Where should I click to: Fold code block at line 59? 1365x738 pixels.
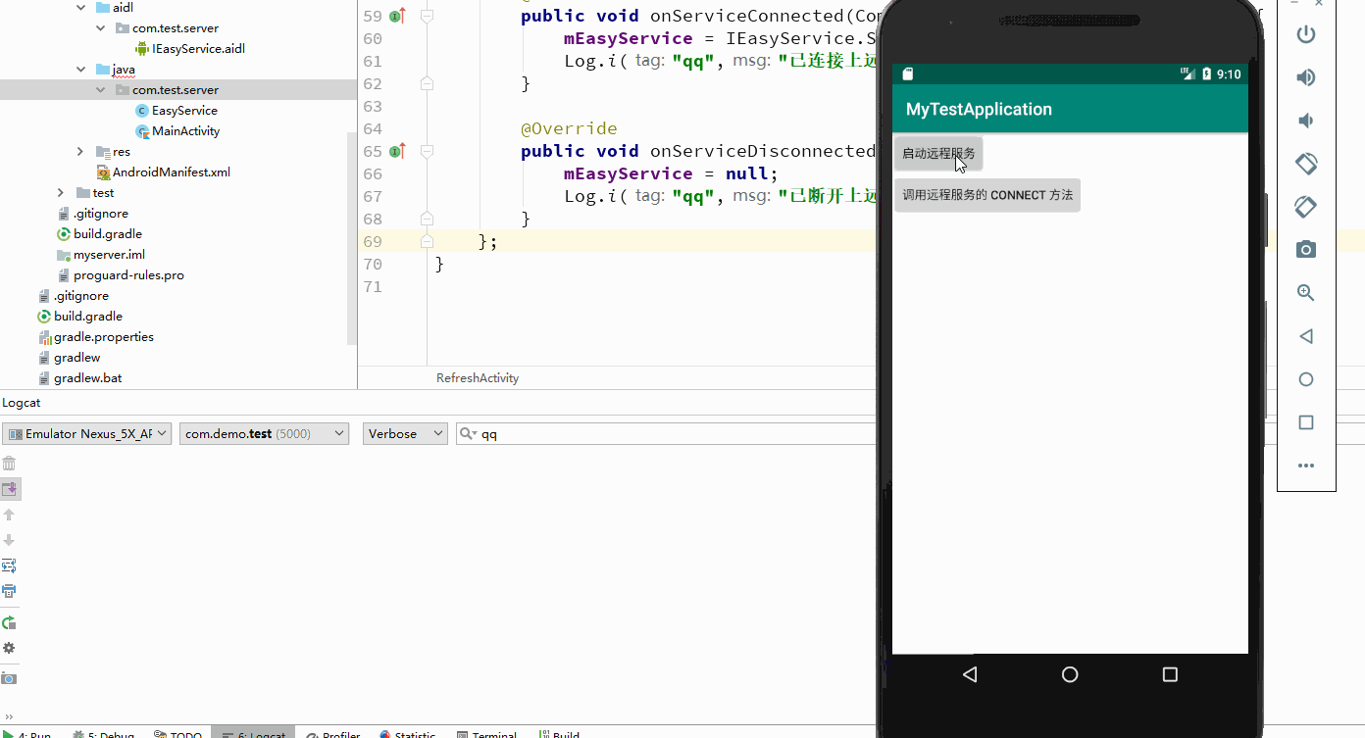tap(427, 16)
